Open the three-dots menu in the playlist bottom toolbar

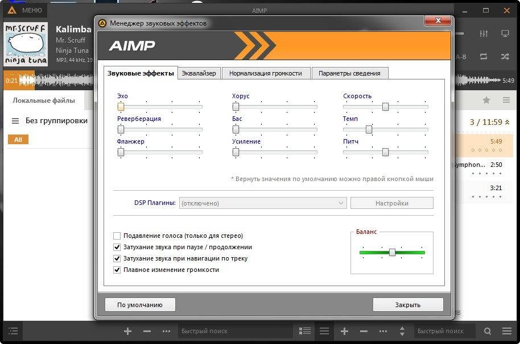pyautogui.click(x=383, y=331)
